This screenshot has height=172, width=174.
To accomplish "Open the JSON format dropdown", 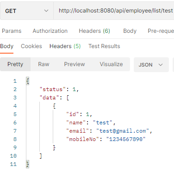I will [x=151, y=65].
